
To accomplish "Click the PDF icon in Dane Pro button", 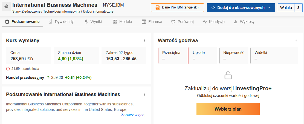I will coord(158,8).
